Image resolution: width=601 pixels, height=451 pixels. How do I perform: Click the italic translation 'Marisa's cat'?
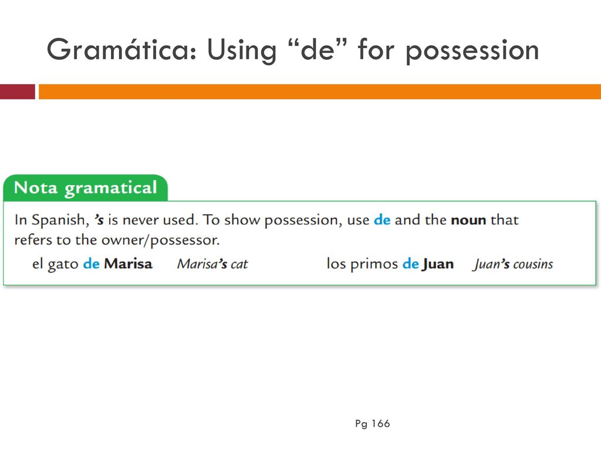click(x=212, y=264)
